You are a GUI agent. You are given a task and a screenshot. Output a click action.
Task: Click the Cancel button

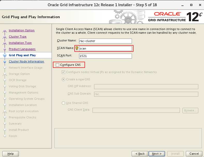[194, 154]
